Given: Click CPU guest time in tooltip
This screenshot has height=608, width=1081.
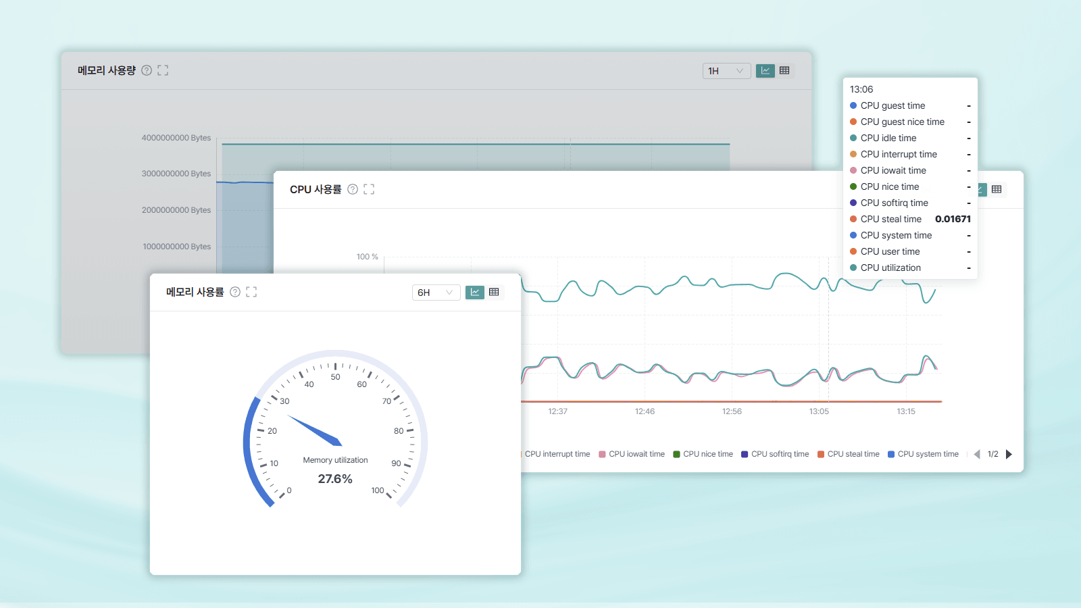Looking at the screenshot, I should coord(893,105).
